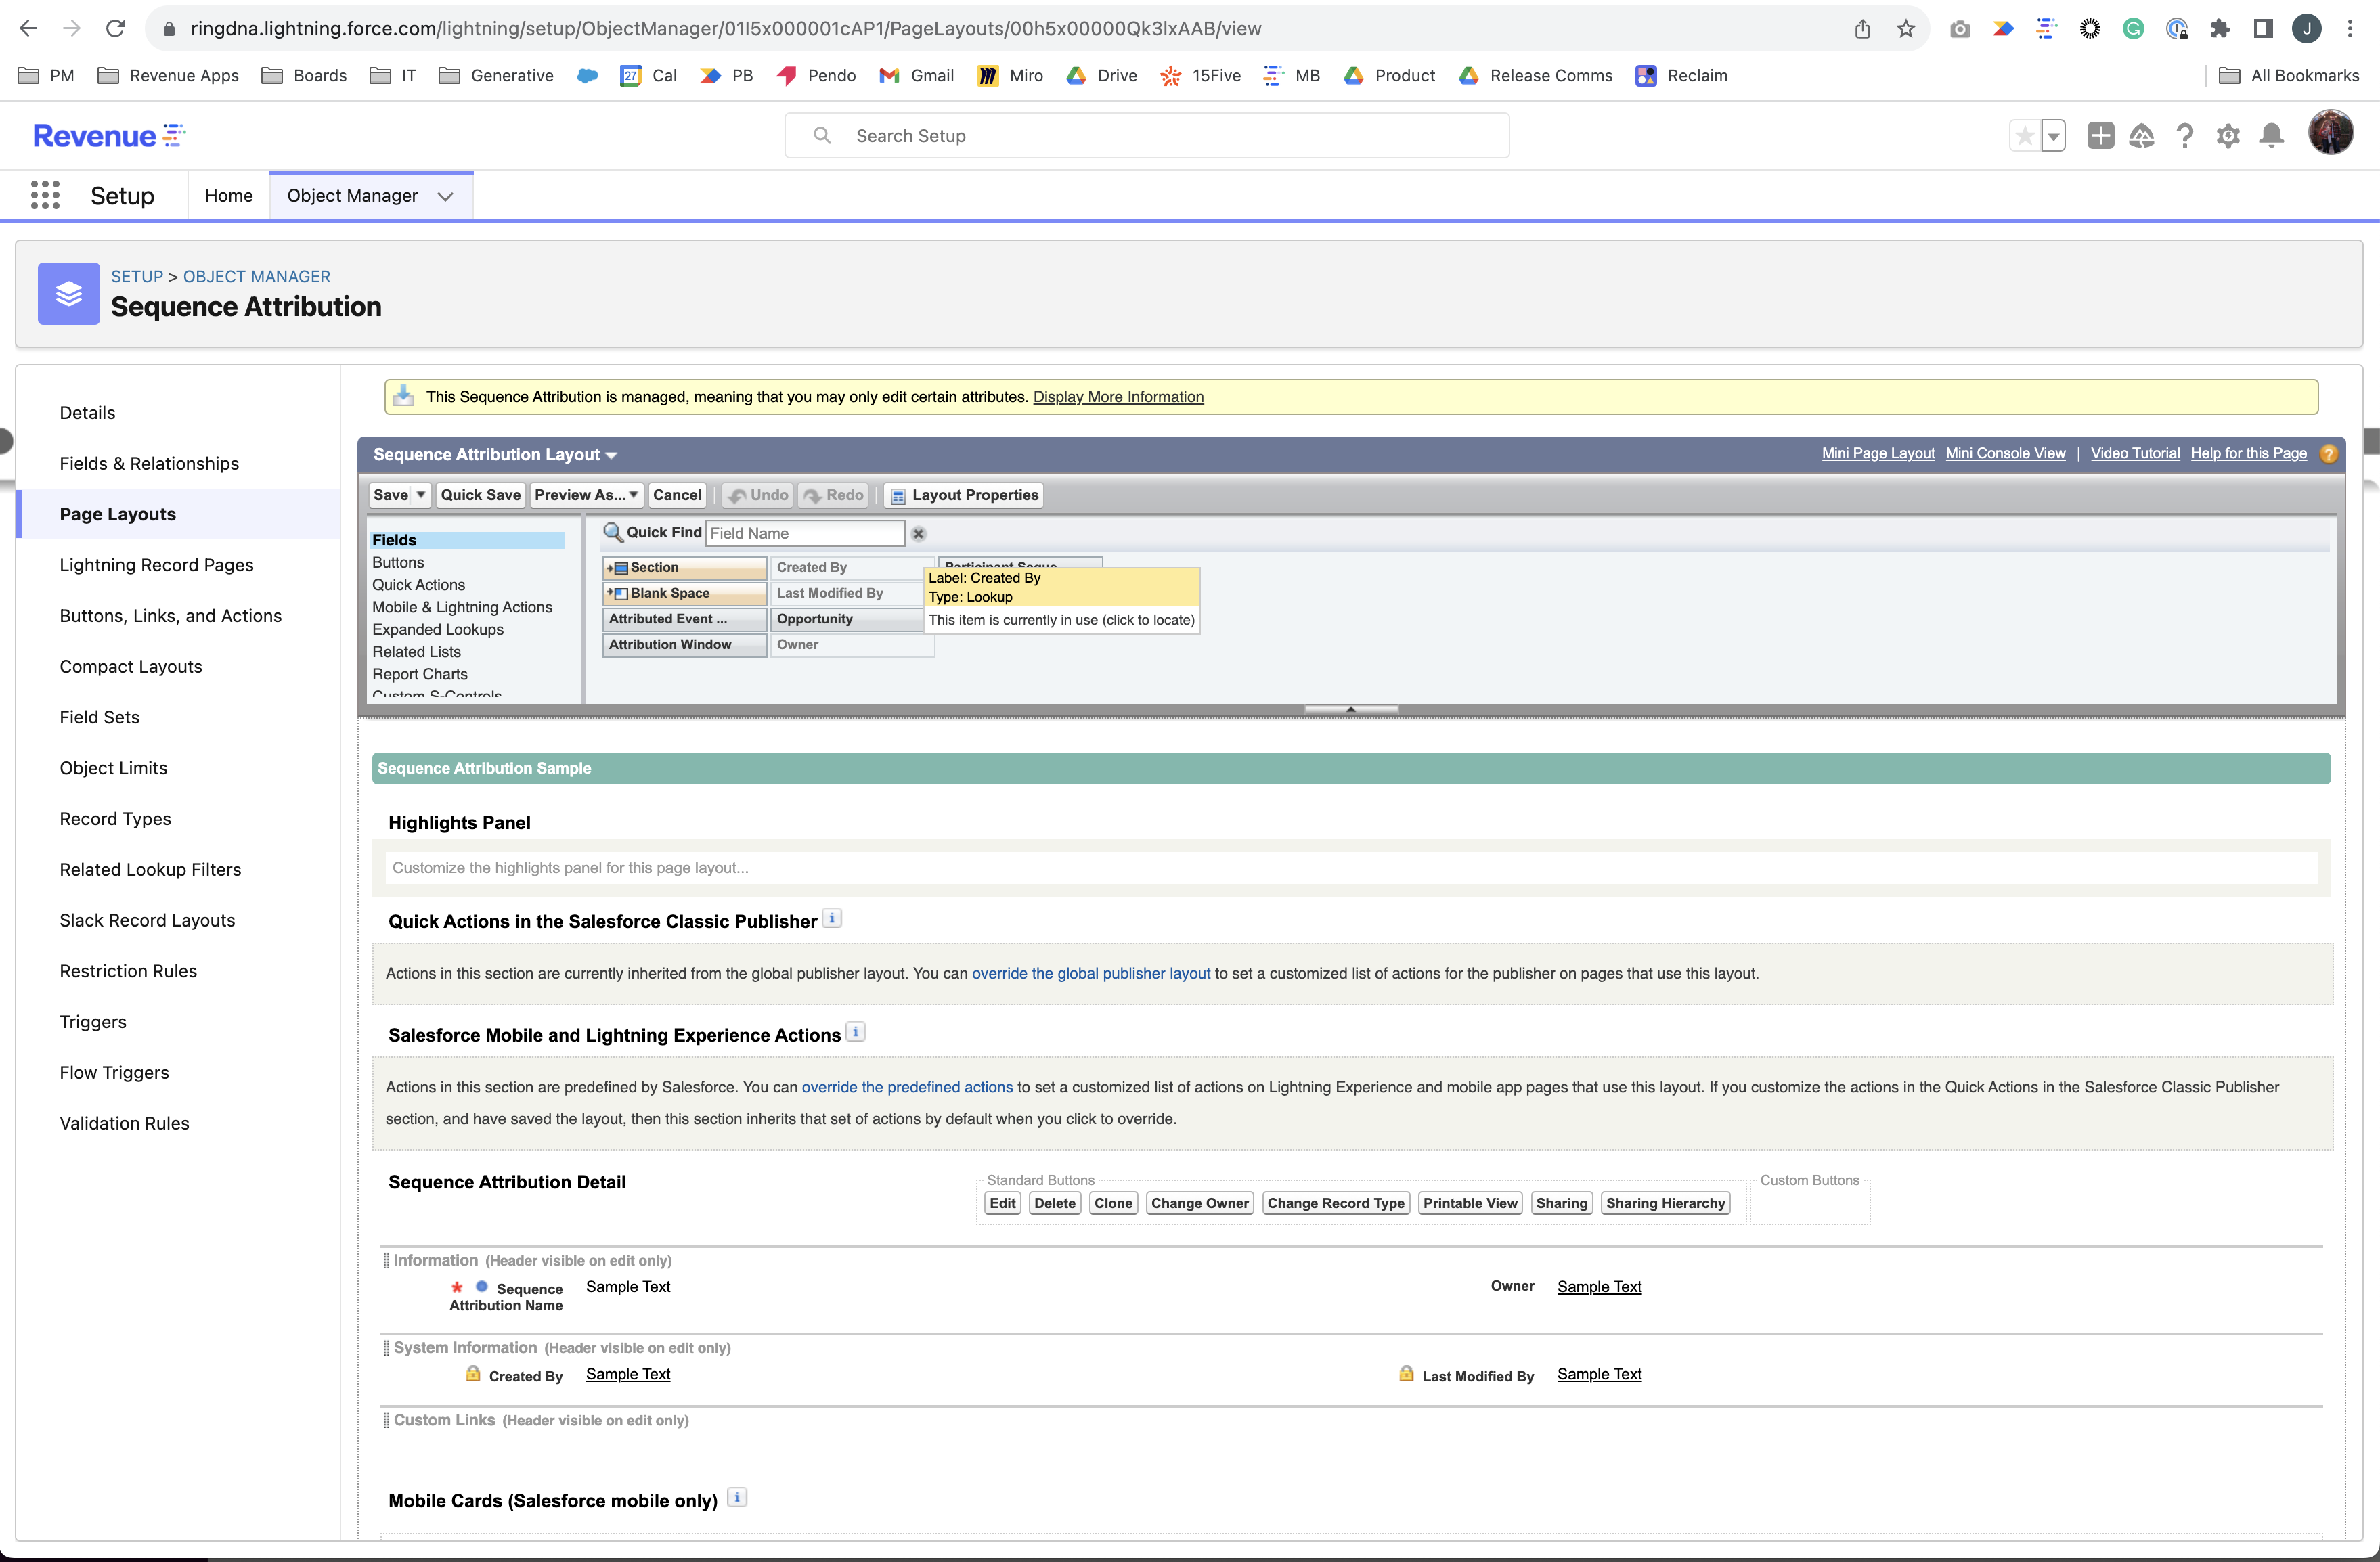Click the help question mark icon
Screen dimensions: 2380x1562
(x=2185, y=135)
